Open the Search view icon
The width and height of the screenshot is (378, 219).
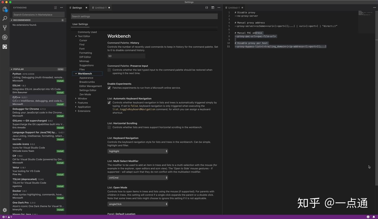coord(5,18)
